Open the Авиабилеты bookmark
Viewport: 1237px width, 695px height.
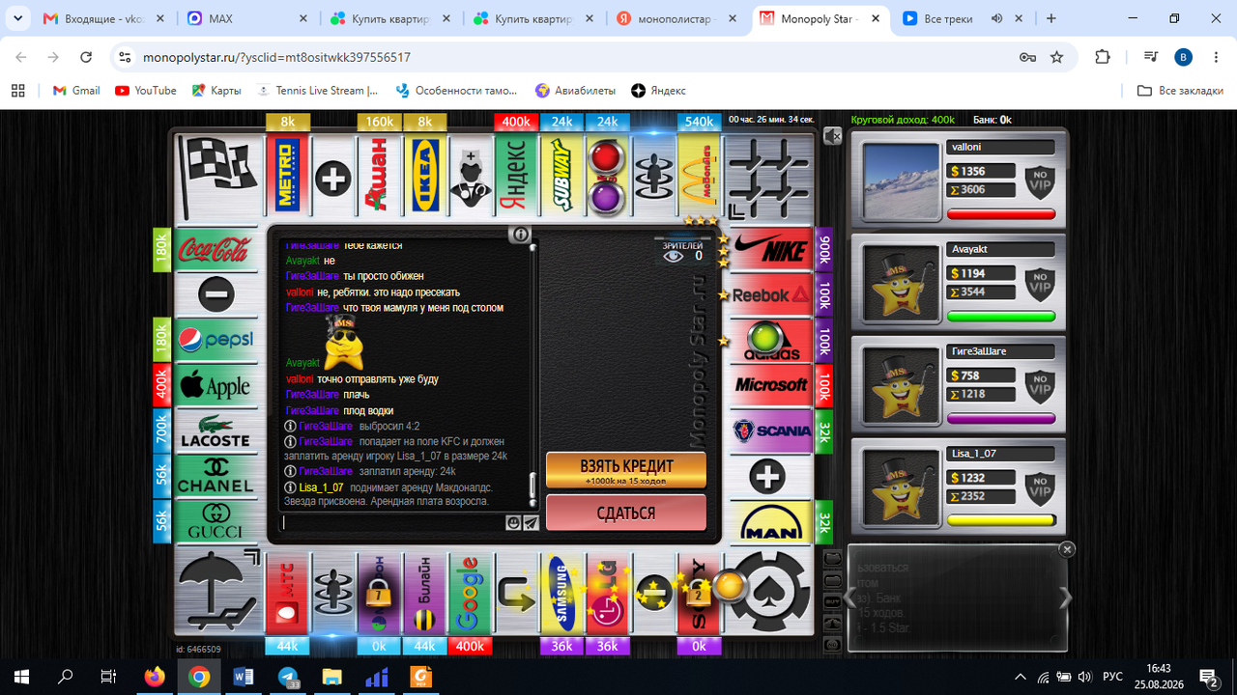[x=575, y=91]
